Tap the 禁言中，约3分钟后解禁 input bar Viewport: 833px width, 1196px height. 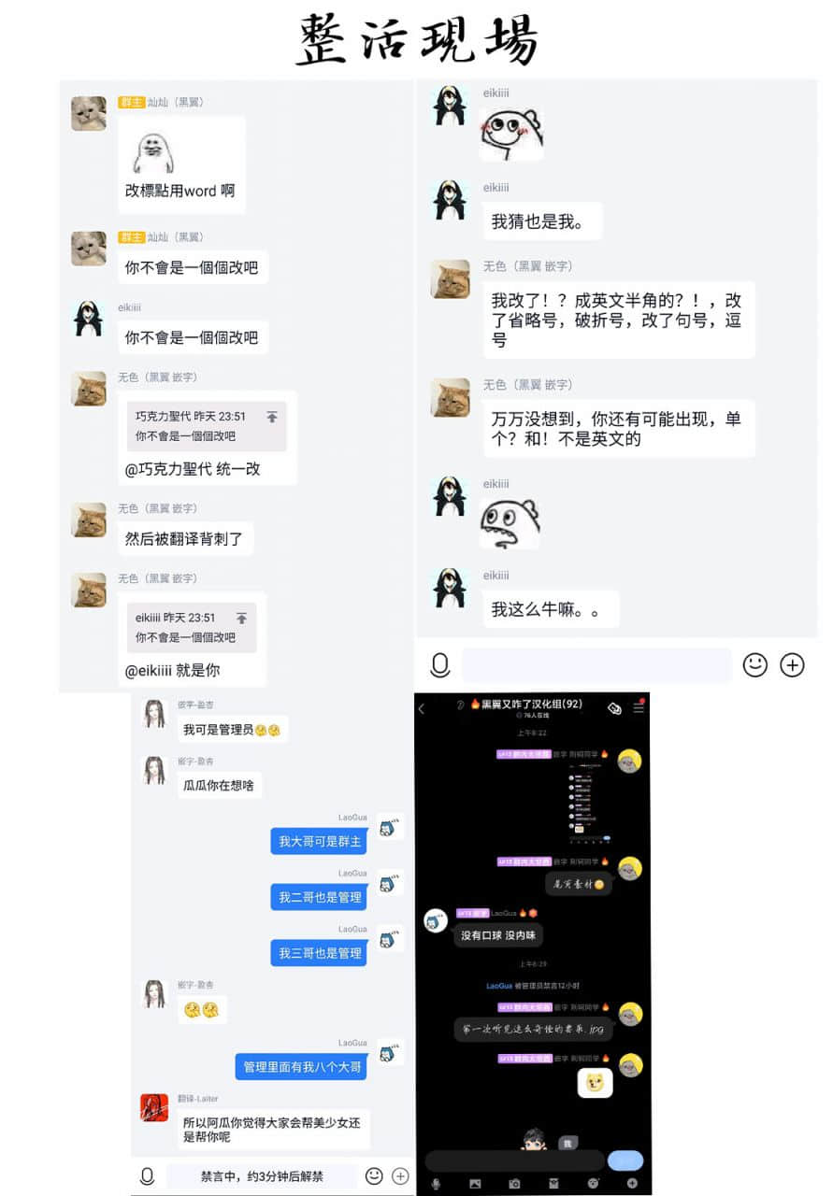click(x=262, y=1176)
